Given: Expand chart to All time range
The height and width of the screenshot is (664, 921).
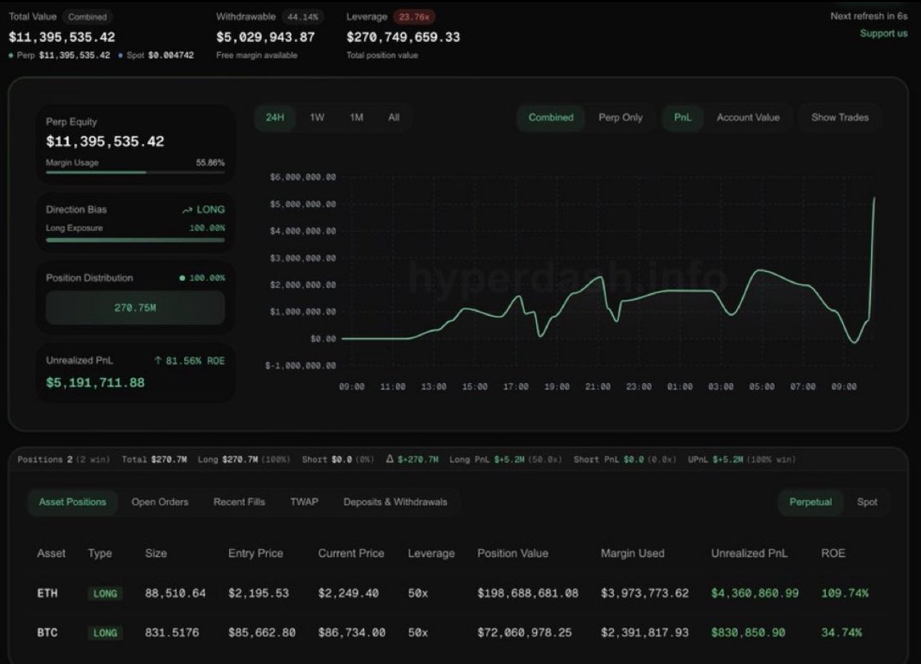Looking at the screenshot, I should coord(393,118).
